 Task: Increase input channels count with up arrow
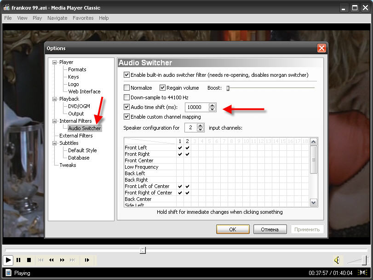coord(201,126)
